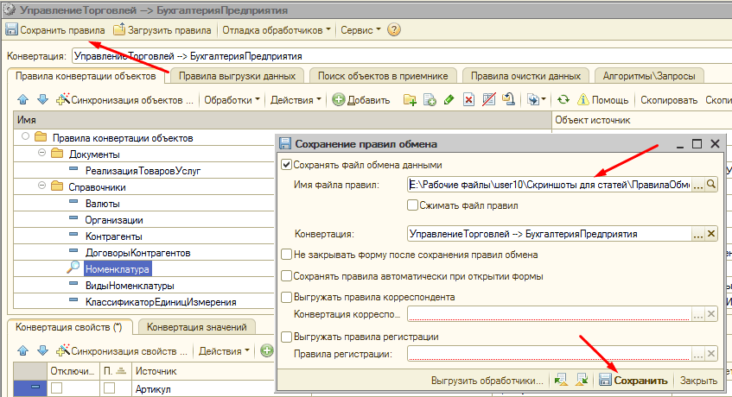Click the 'Скопировать' toolbar button
This screenshot has height=397, width=732.
click(669, 100)
